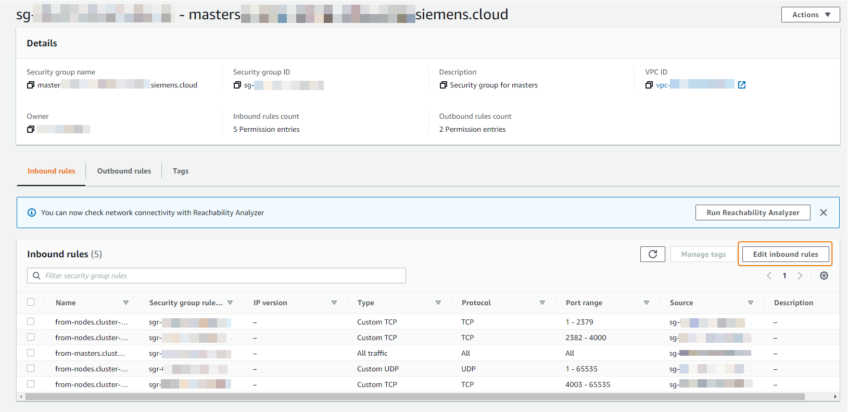Check the Custom UDP rule row
Screen dimensions: 848x412
point(31,369)
